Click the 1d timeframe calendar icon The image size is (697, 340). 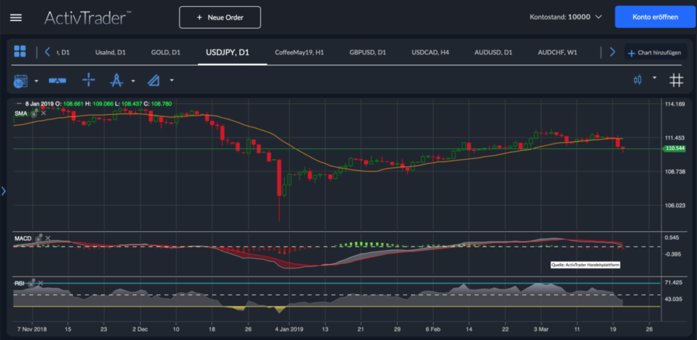coord(21,81)
